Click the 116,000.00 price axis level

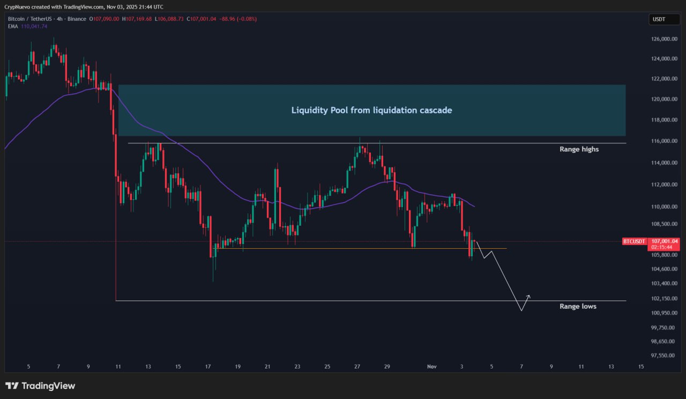(x=664, y=141)
